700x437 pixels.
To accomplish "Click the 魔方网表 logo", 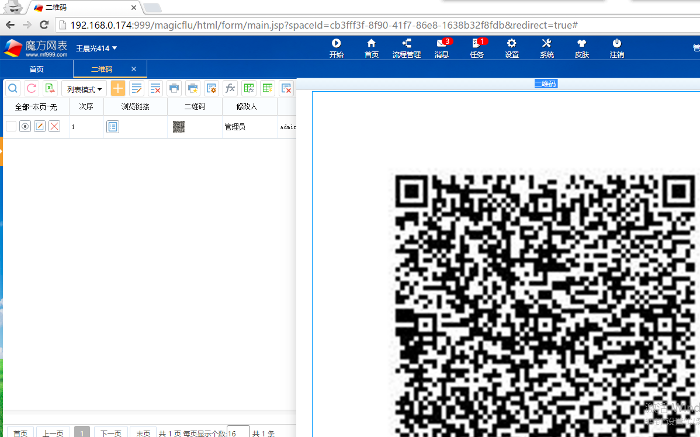I will coord(36,48).
